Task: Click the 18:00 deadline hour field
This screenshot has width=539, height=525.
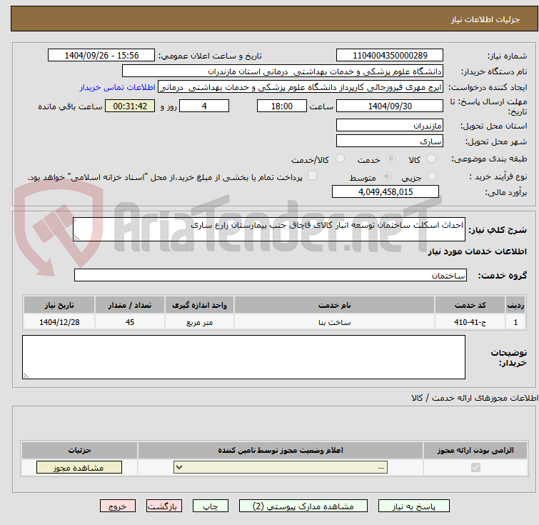Action: 282,106
